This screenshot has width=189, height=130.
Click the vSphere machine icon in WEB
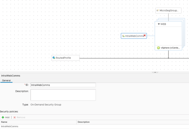click(x=158, y=48)
